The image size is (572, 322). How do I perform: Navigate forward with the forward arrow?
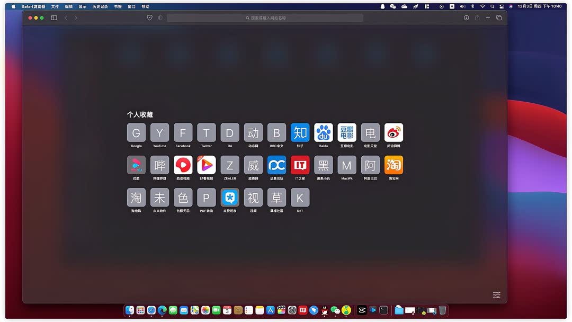click(x=76, y=17)
